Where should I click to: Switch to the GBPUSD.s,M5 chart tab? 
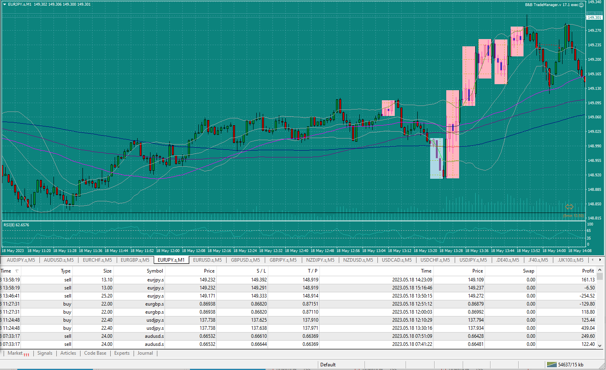(245, 260)
